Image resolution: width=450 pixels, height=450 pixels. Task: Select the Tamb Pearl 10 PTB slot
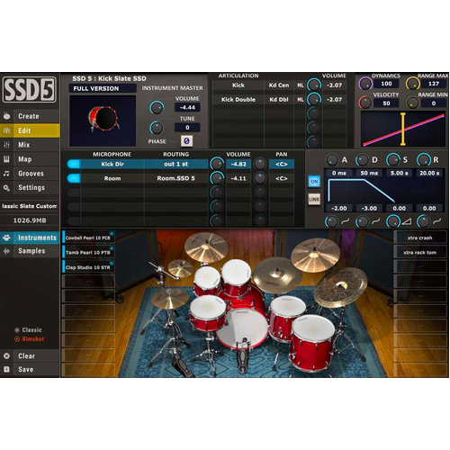(88, 252)
